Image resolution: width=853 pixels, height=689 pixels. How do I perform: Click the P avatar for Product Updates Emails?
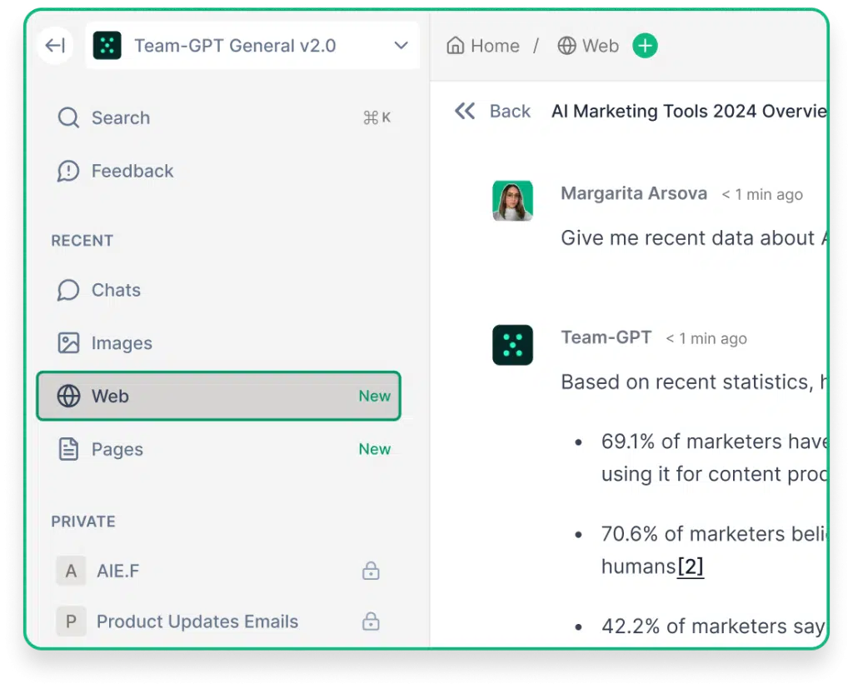tap(71, 622)
